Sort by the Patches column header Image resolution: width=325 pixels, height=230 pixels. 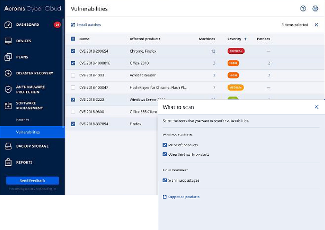[263, 39]
